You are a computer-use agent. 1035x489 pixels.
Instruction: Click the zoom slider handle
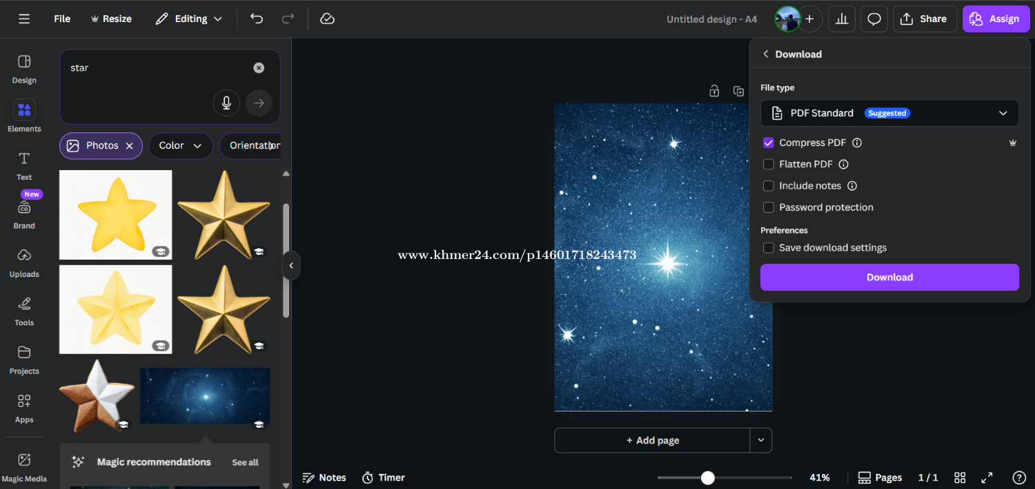(x=707, y=477)
